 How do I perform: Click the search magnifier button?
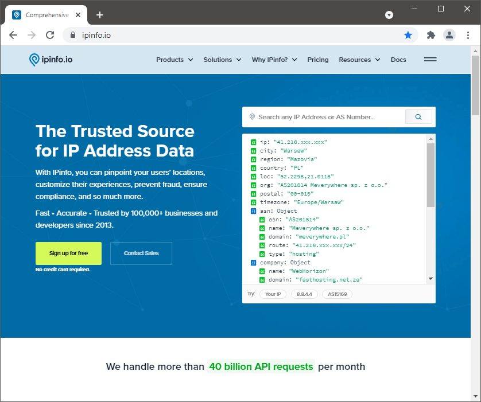click(x=418, y=117)
